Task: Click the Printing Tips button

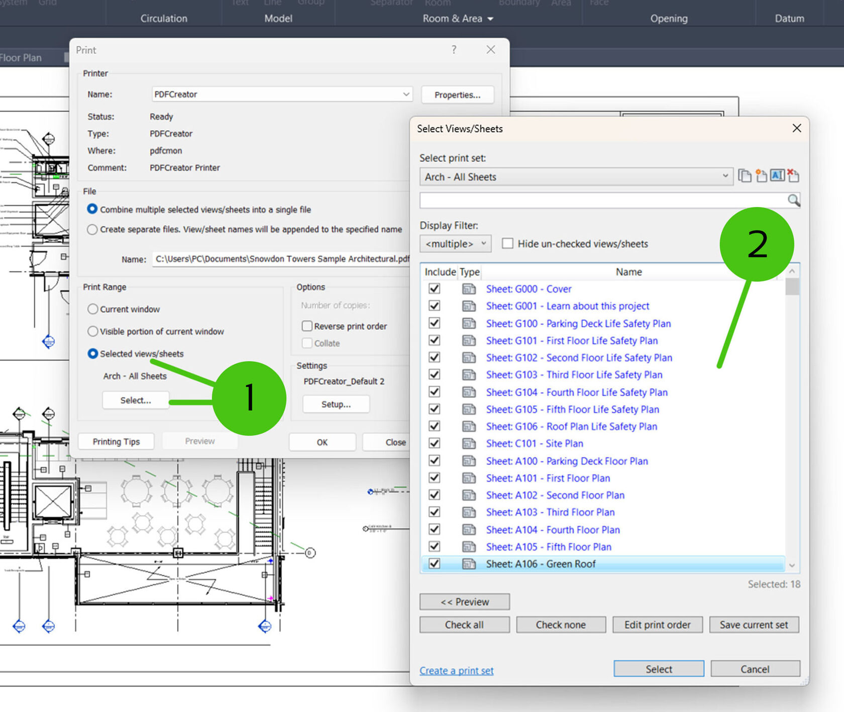Action: pos(116,441)
